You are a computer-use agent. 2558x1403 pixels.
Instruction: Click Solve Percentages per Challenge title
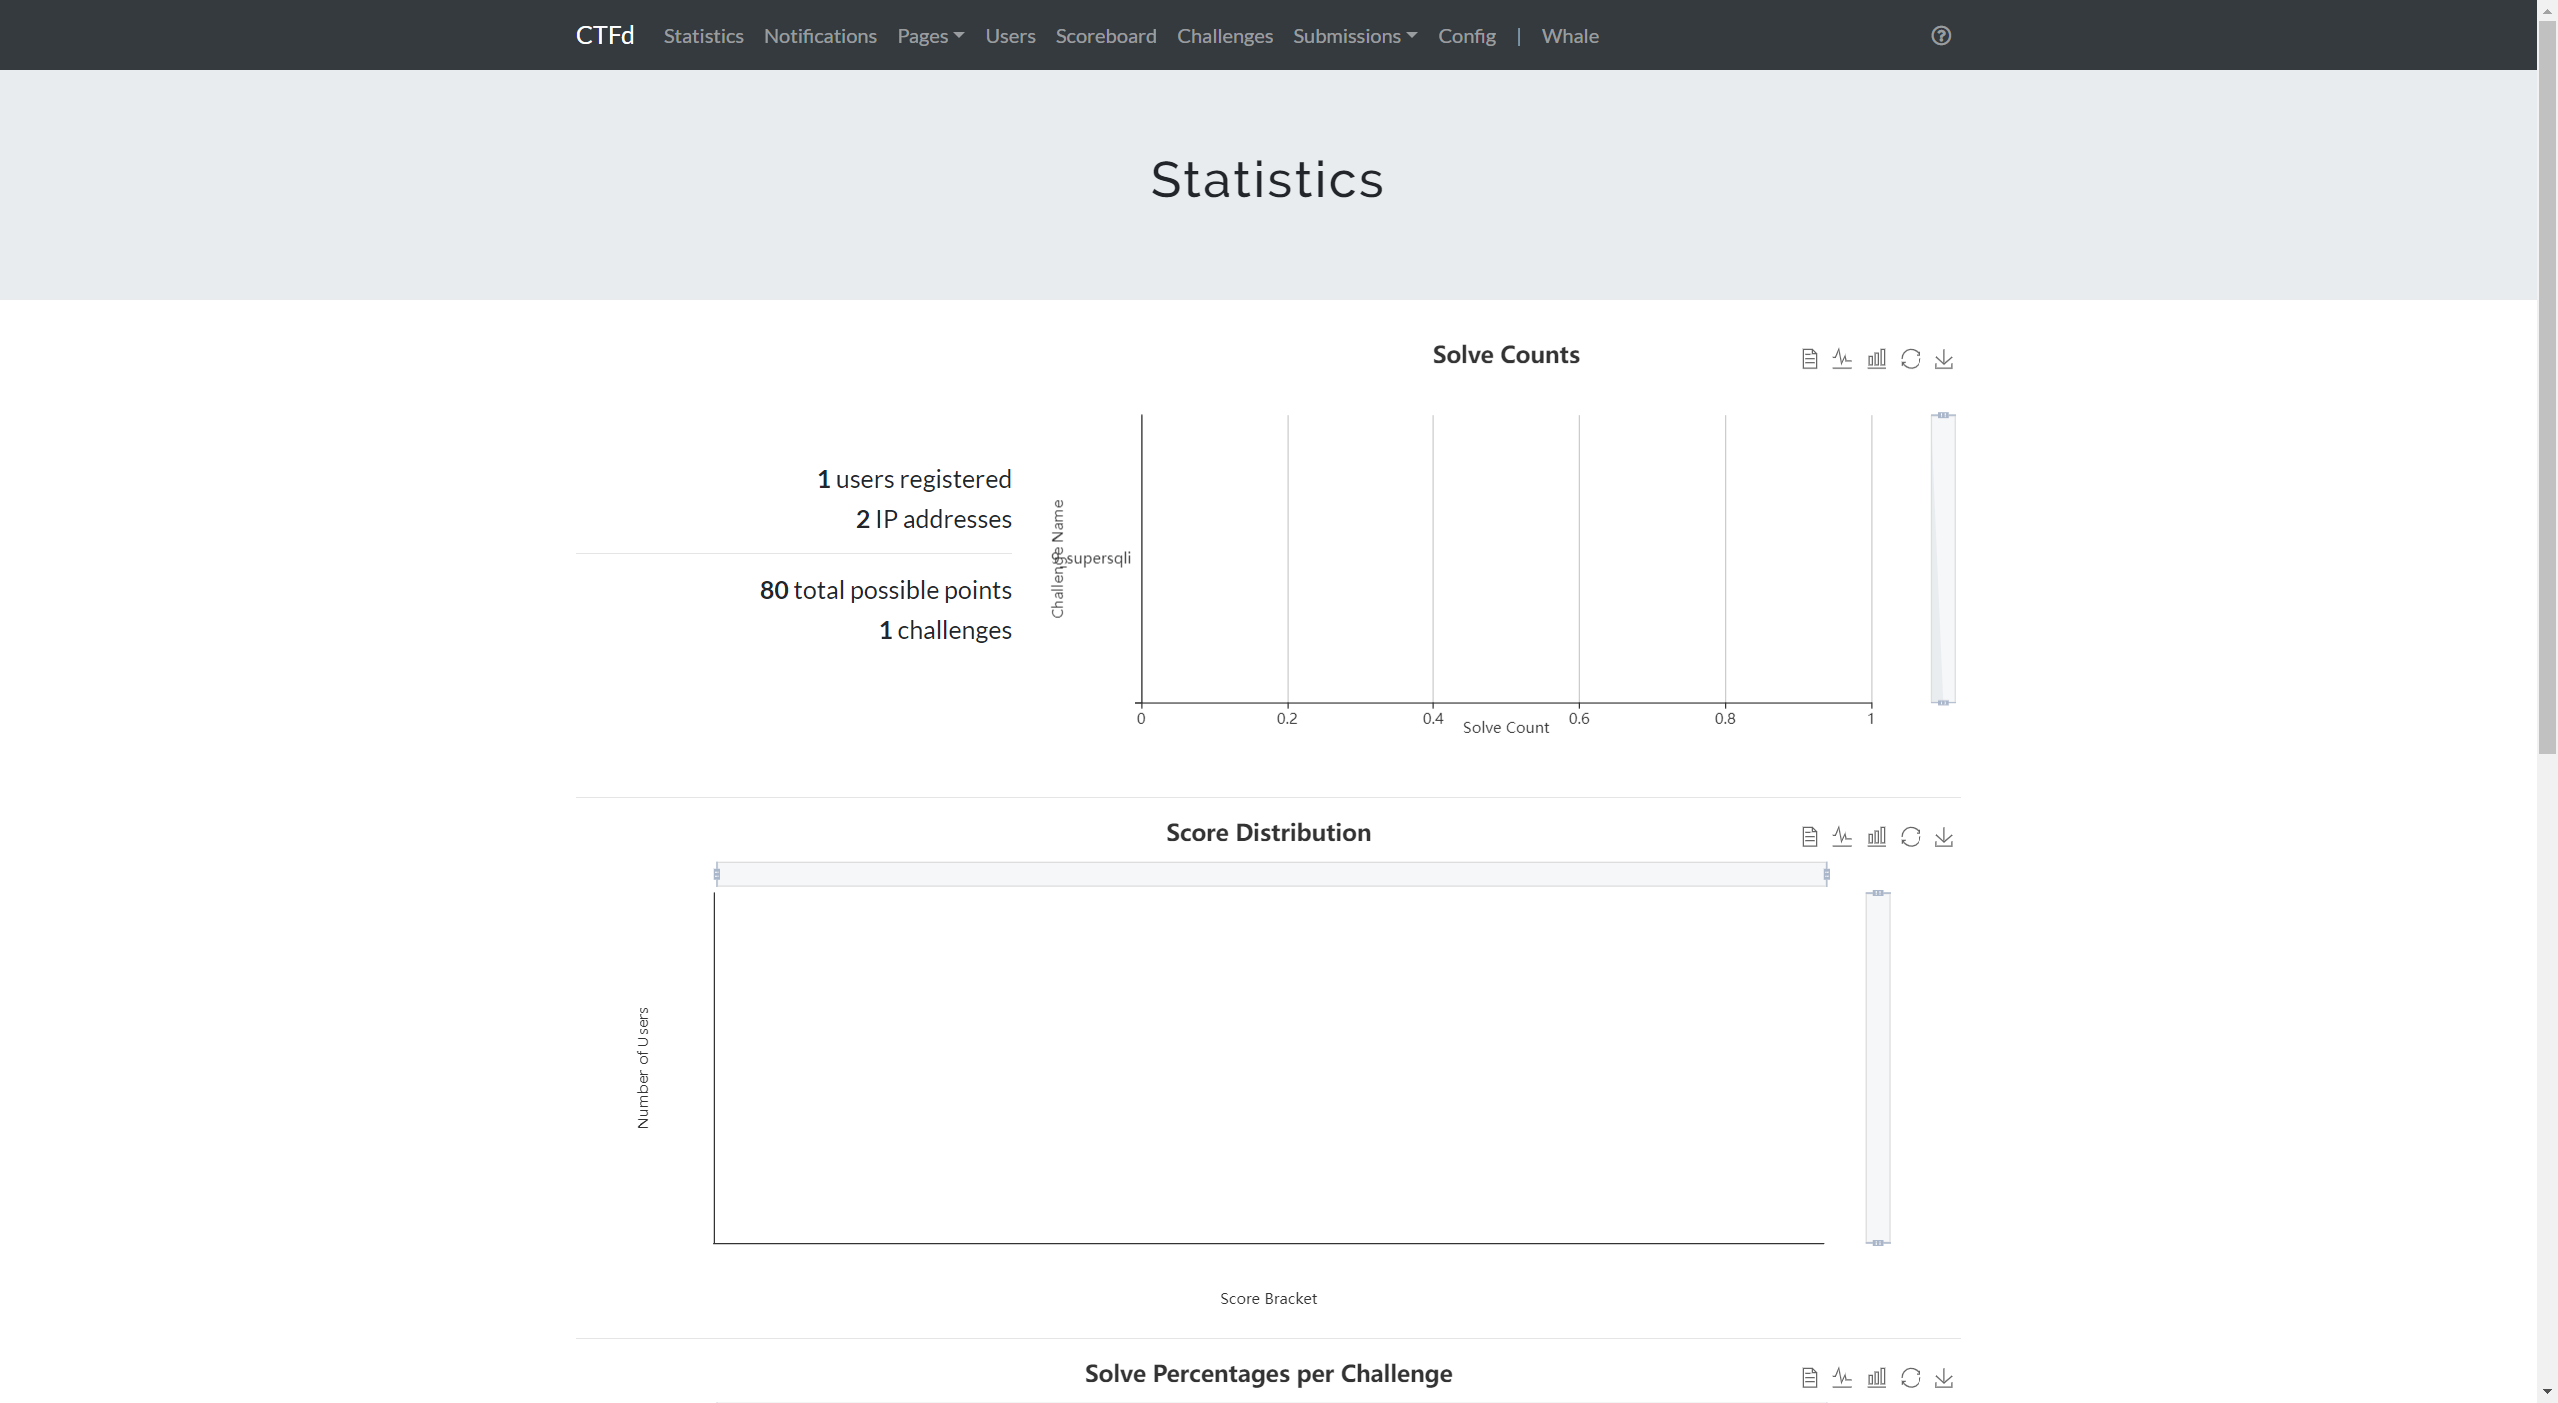point(1268,1374)
